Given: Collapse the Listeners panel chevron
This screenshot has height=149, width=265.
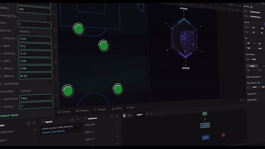Looking at the screenshot, I should (85, 119).
